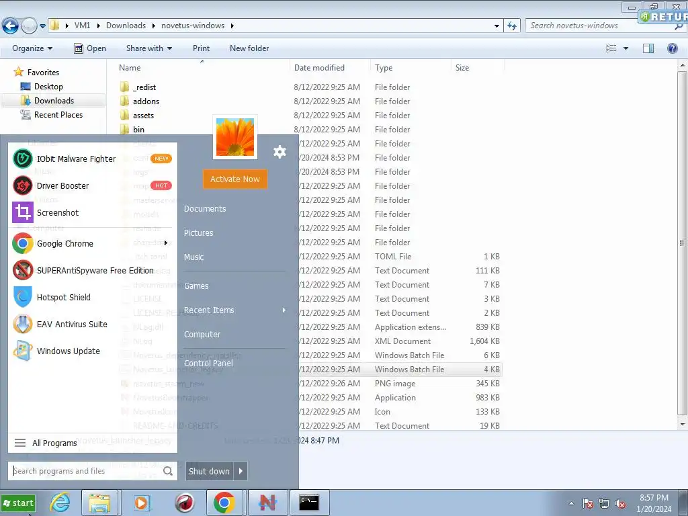Click the Explorer help icon

click(672, 48)
